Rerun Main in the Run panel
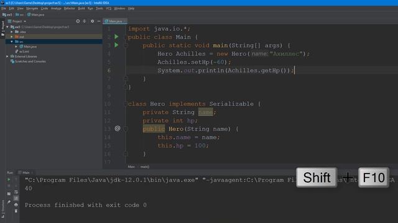 (x=9, y=180)
